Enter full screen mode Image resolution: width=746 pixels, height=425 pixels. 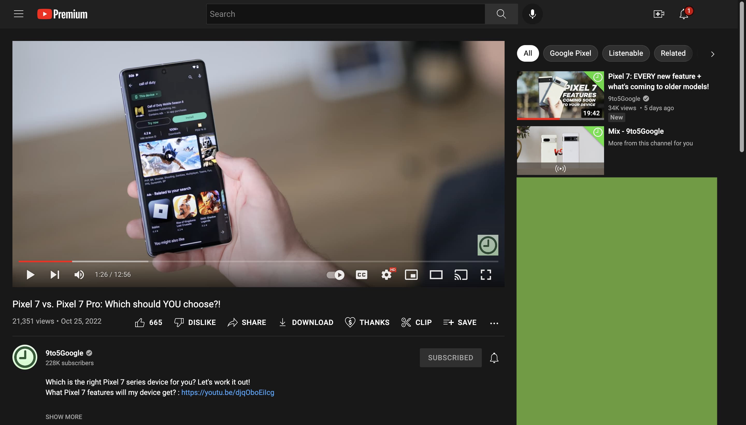[486, 275]
